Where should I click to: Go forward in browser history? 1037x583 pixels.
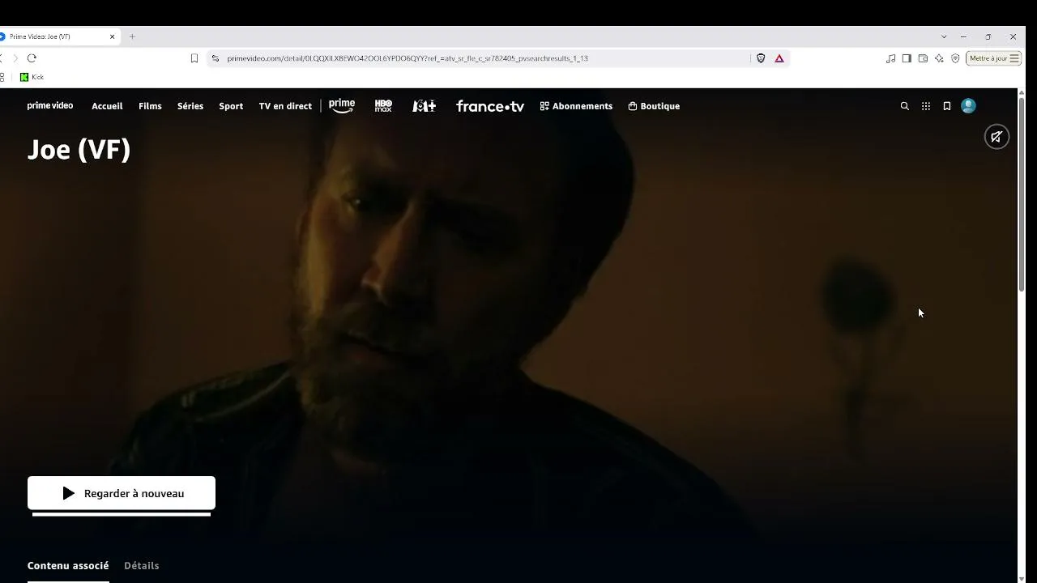tap(15, 58)
